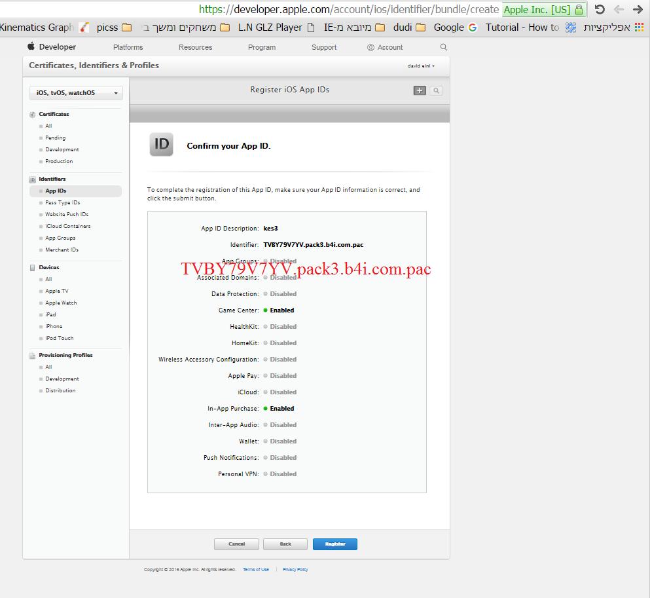The width and height of the screenshot is (650, 598).
Task: Open the david user account dropdown
Action: [x=421, y=66]
